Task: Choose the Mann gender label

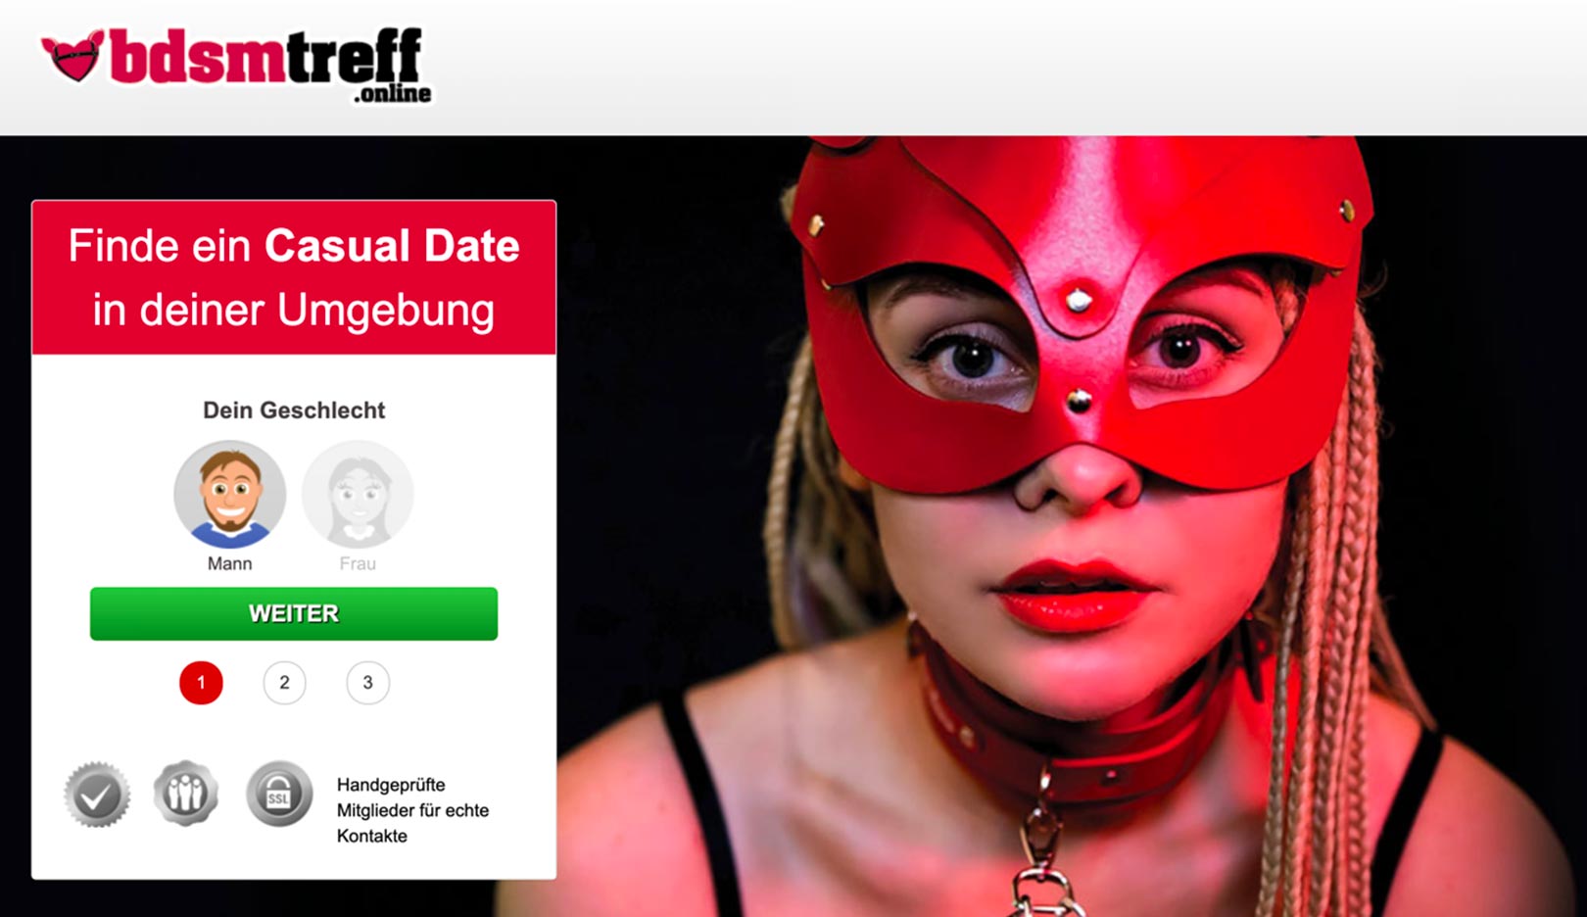Action: tap(229, 563)
